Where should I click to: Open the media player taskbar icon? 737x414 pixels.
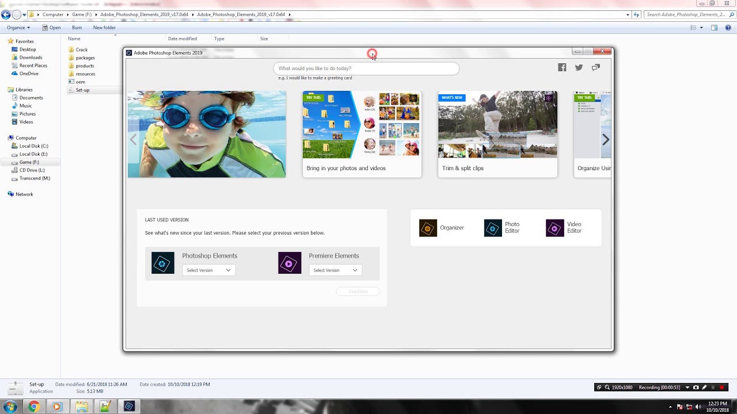click(x=56, y=407)
